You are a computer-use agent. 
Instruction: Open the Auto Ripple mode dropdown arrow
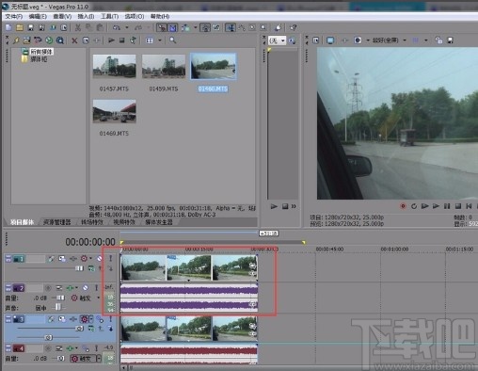196,27
